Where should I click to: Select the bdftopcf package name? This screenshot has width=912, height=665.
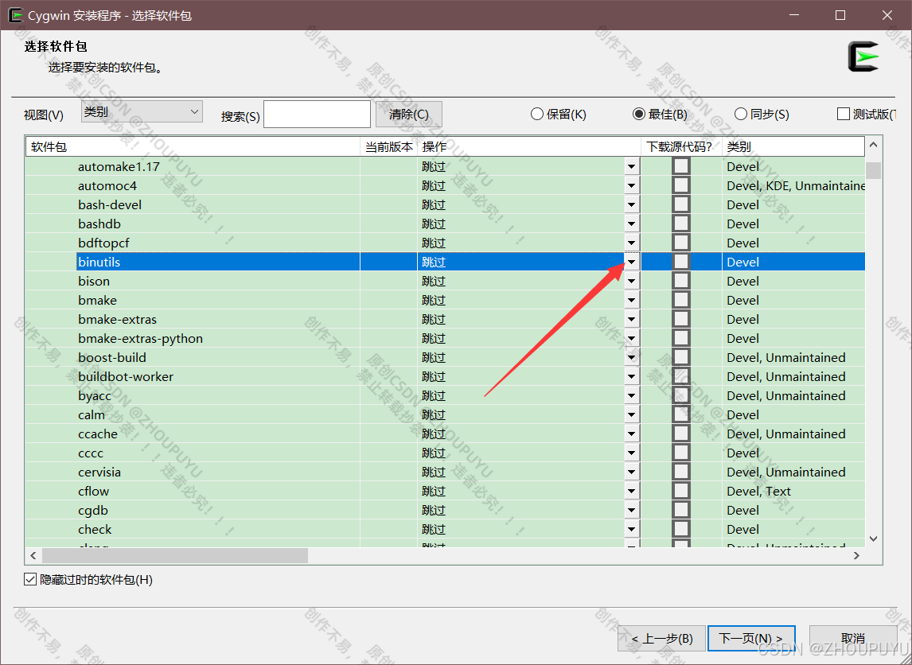click(x=103, y=243)
